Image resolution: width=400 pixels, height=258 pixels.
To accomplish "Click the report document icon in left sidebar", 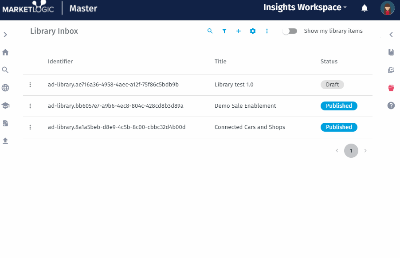I will point(5,123).
